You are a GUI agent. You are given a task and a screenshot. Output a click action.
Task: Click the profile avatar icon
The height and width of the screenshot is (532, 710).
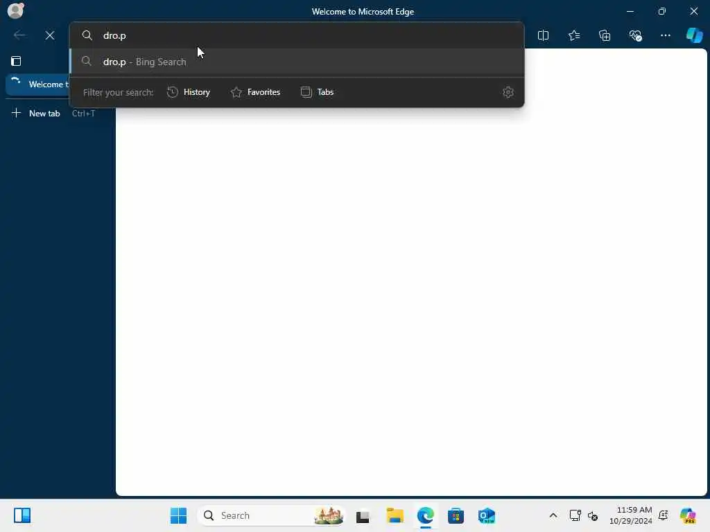tap(16, 10)
